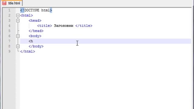Click the <!DOCTYPE html> text on line 1
194x109 pixels.
pos(36,10)
